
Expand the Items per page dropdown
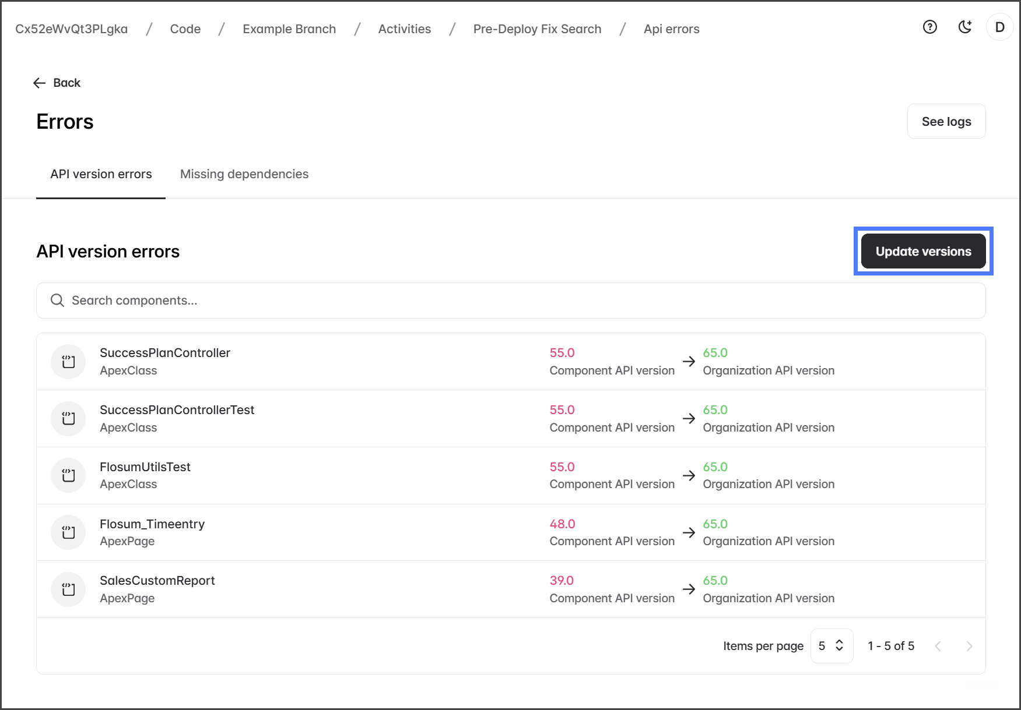tap(831, 646)
